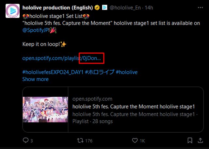Repost the tweet with 176 reposts
The height and width of the screenshot is (149, 209).
(79, 141)
